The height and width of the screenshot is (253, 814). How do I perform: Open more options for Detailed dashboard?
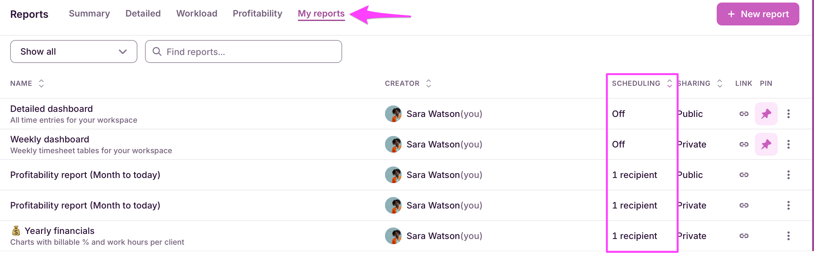point(788,114)
